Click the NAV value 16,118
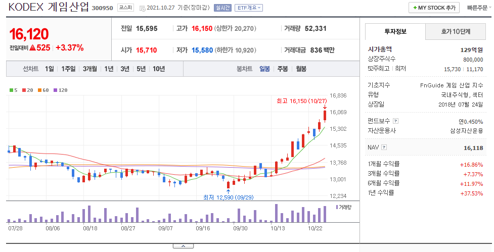This screenshot has height=252, width=494. (x=473, y=148)
